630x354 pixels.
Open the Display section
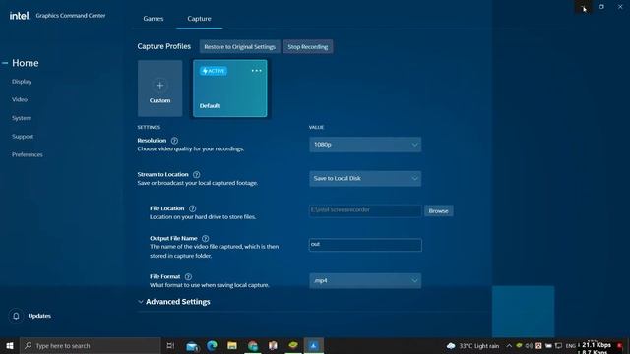click(22, 82)
